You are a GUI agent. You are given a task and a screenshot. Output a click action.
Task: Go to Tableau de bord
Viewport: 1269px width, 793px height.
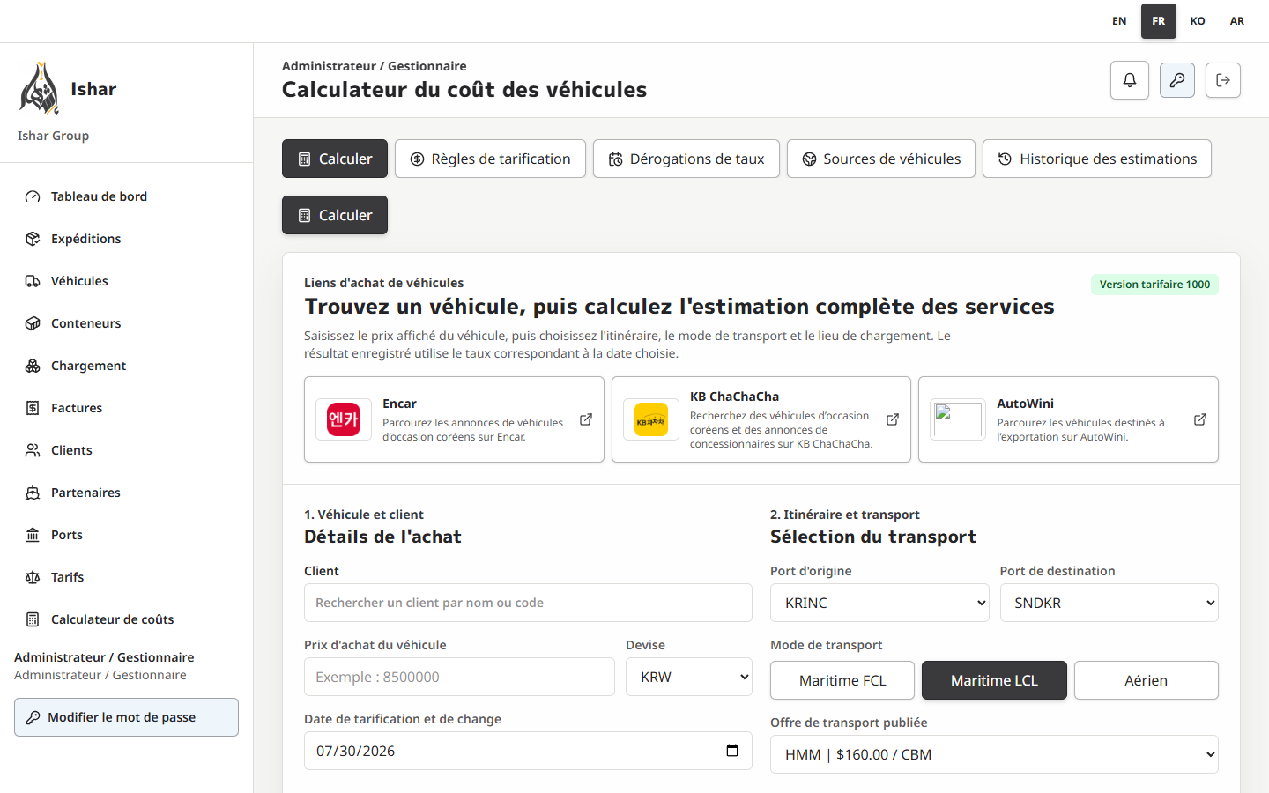pyautogui.click(x=126, y=196)
